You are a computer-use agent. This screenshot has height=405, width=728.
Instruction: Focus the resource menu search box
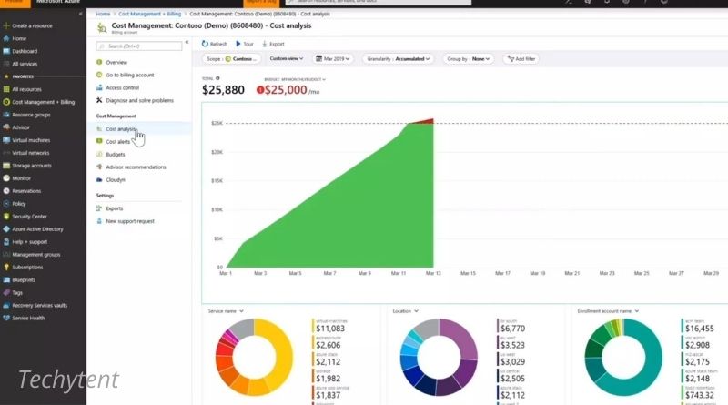coord(139,46)
